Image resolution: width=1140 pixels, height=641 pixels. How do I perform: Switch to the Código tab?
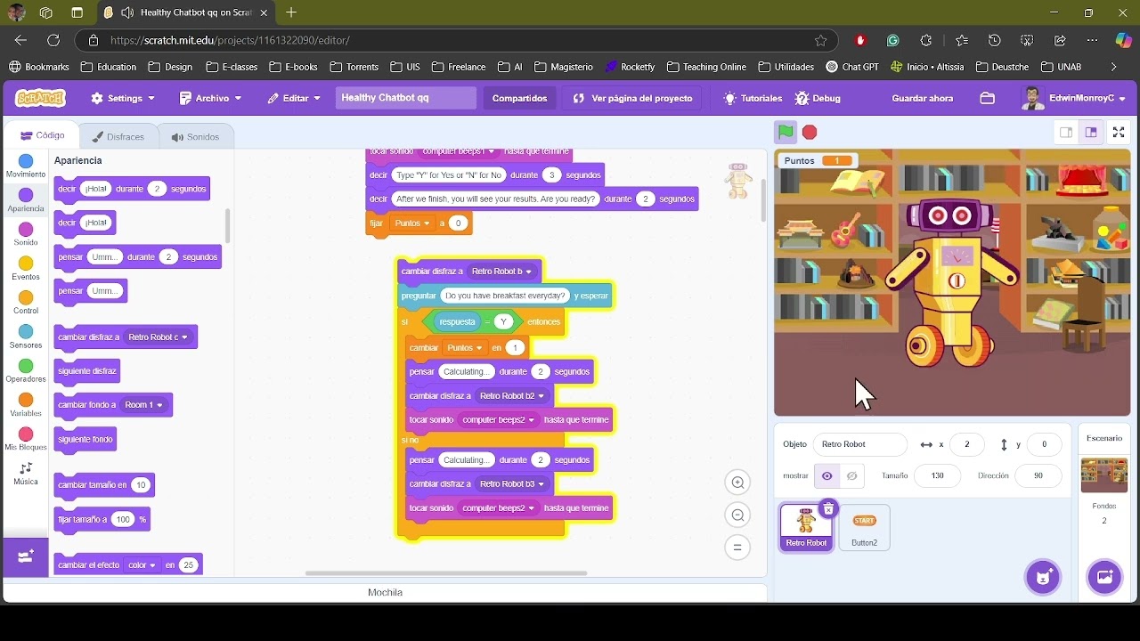point(42,136)
